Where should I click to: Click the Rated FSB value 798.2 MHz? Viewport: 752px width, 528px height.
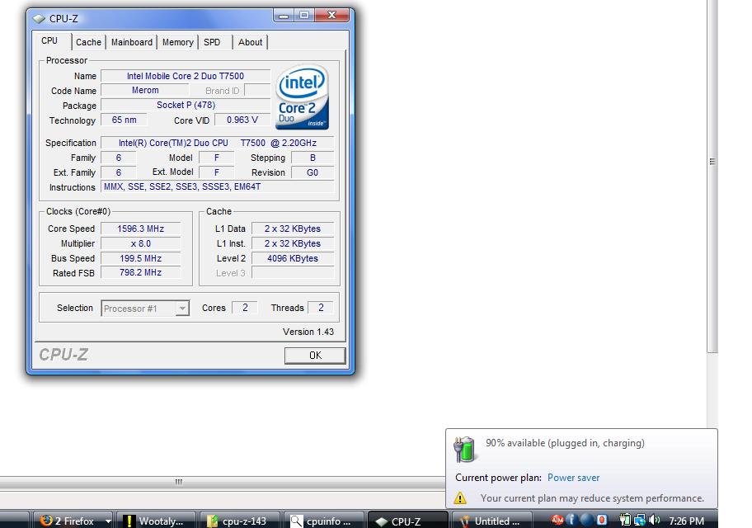(140, 272)
